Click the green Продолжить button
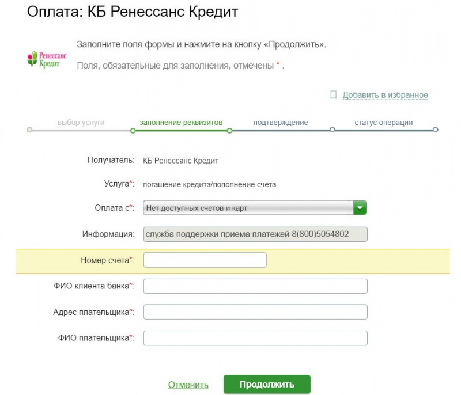 [267, 384]
